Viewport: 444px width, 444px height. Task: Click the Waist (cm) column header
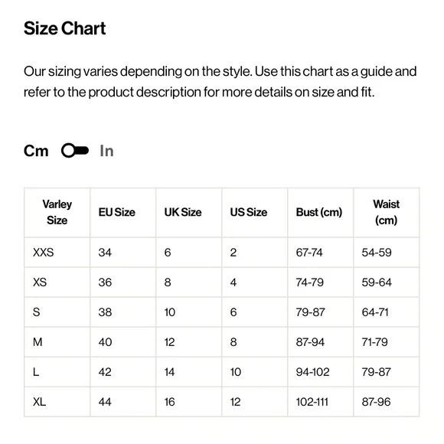387,212
